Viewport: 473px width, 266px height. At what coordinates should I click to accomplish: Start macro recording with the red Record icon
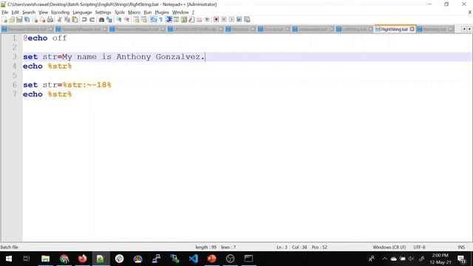216,20
